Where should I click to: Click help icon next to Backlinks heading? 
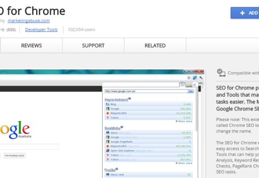click(x=122, y=127)
